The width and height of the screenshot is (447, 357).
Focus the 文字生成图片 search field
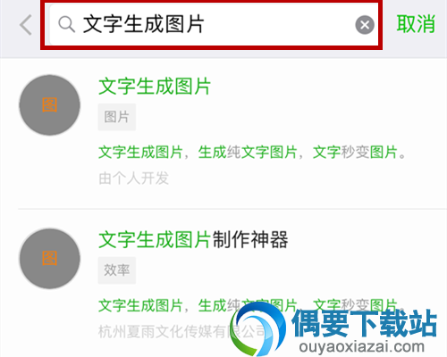click(211, 25)
